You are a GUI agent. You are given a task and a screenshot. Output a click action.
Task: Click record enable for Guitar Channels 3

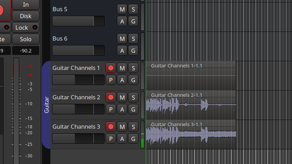tap(111, 127)
